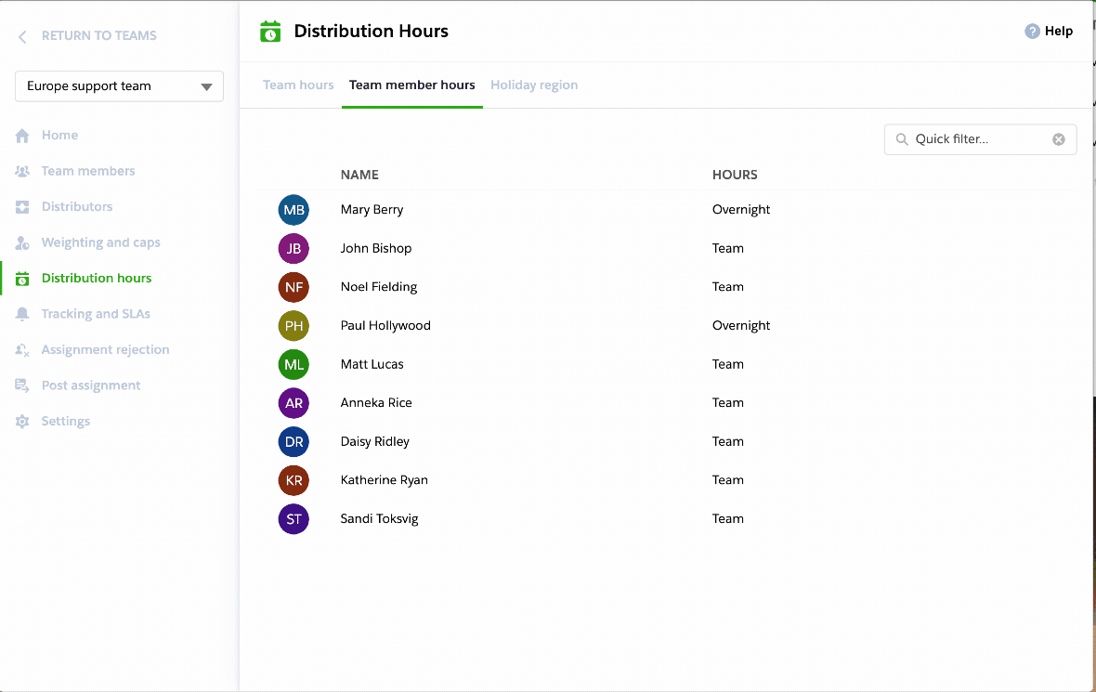Click Team hours value for John Bishop
The width and height of the screenshot is (1096, 692).
[x=727, y=248]
